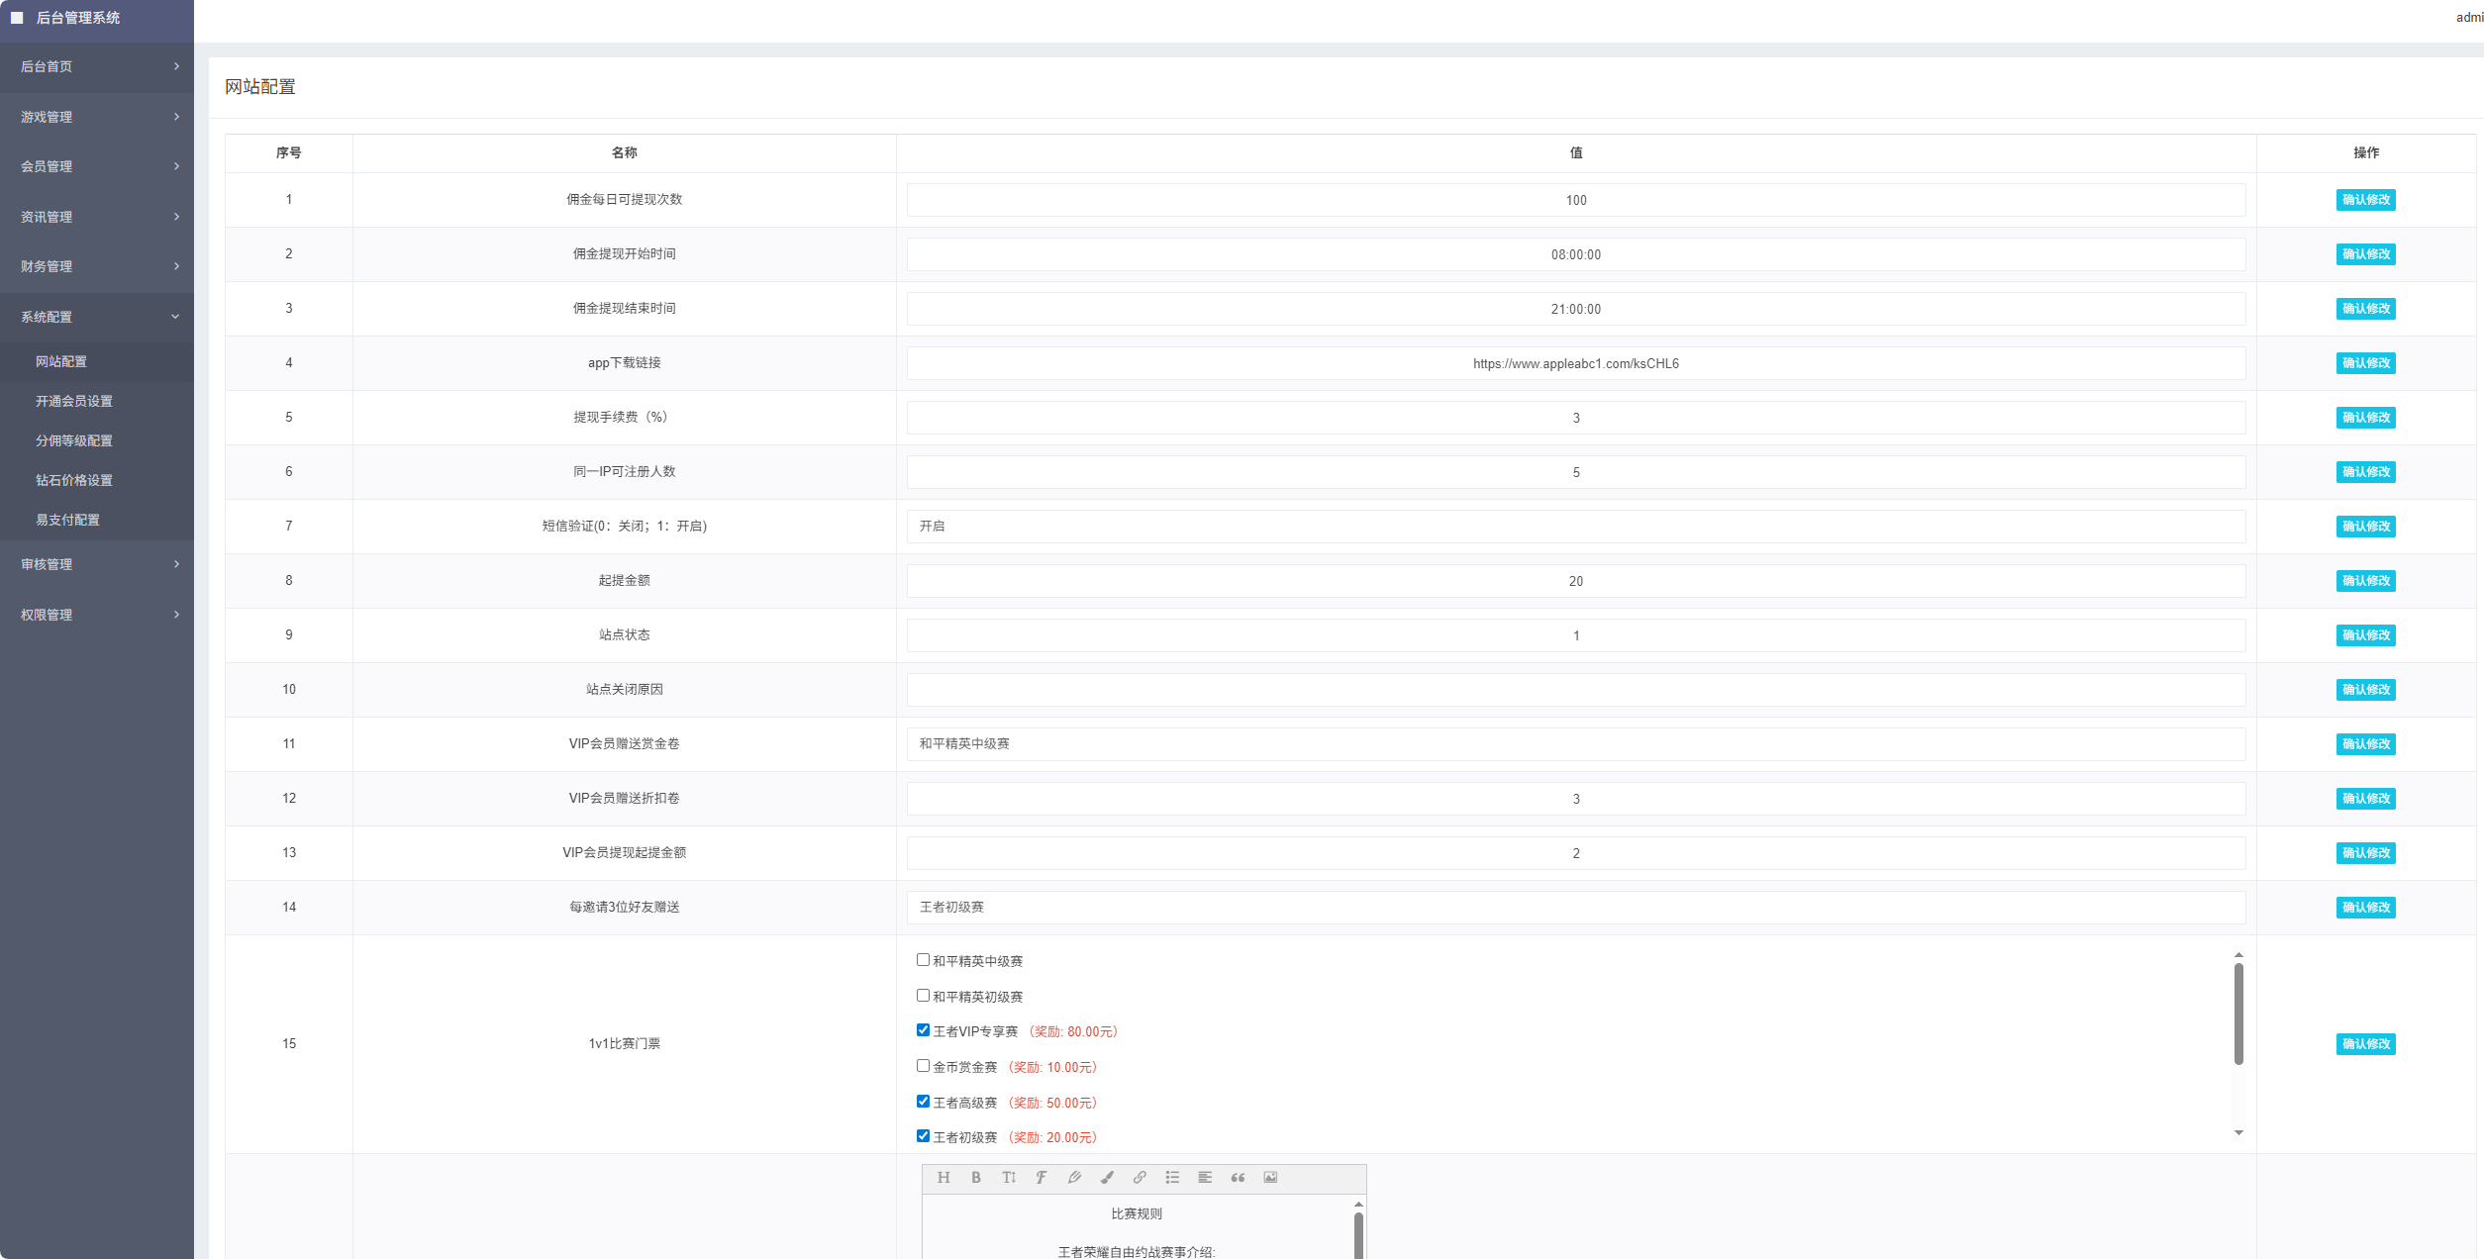The width and height of the screenshot is (2484, 1259).
Task: Toggle bold in the editor toolbar
Action: (x=976, y=1177)
